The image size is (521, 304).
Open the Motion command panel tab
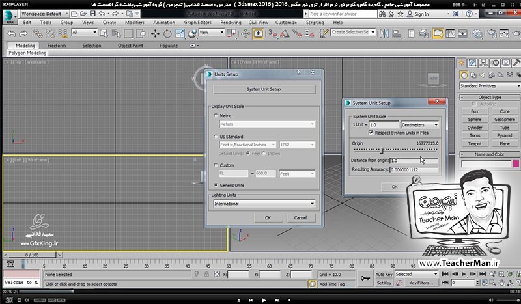tap(495, 62)
